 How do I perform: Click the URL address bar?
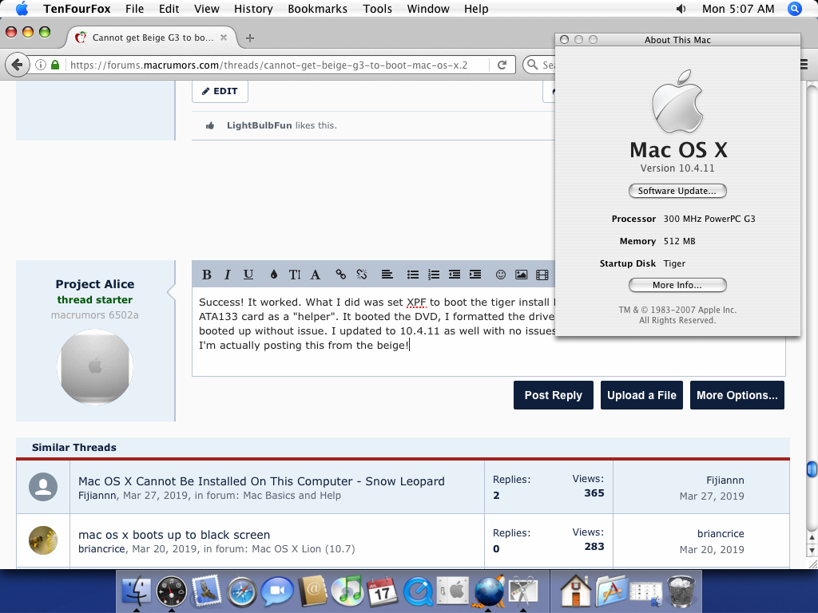coord(268,65)
